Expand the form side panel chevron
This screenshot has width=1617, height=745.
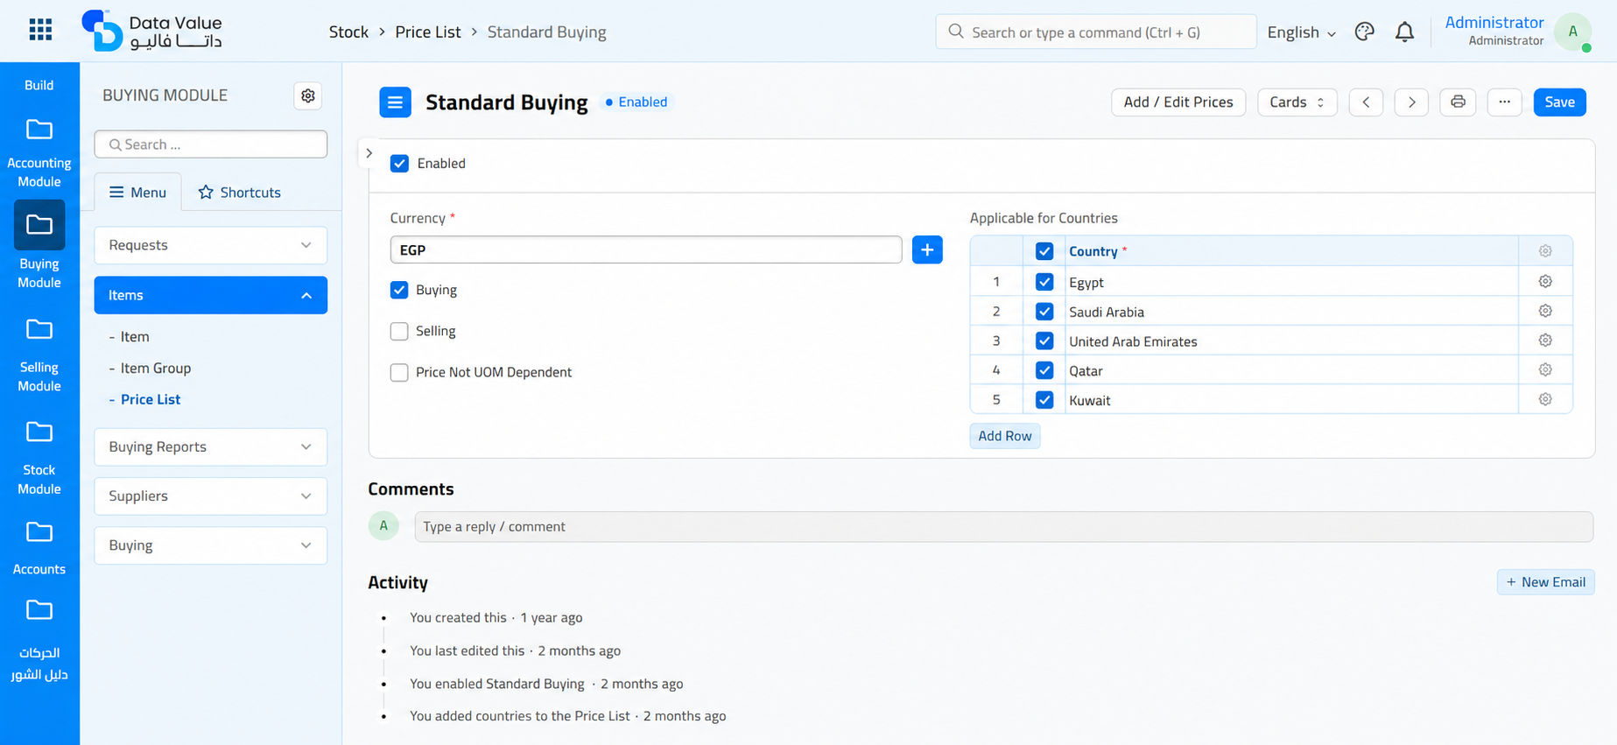[369, 153]
